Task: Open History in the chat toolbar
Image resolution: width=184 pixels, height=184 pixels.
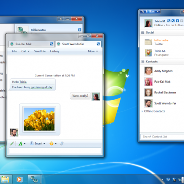Action: 55,51
